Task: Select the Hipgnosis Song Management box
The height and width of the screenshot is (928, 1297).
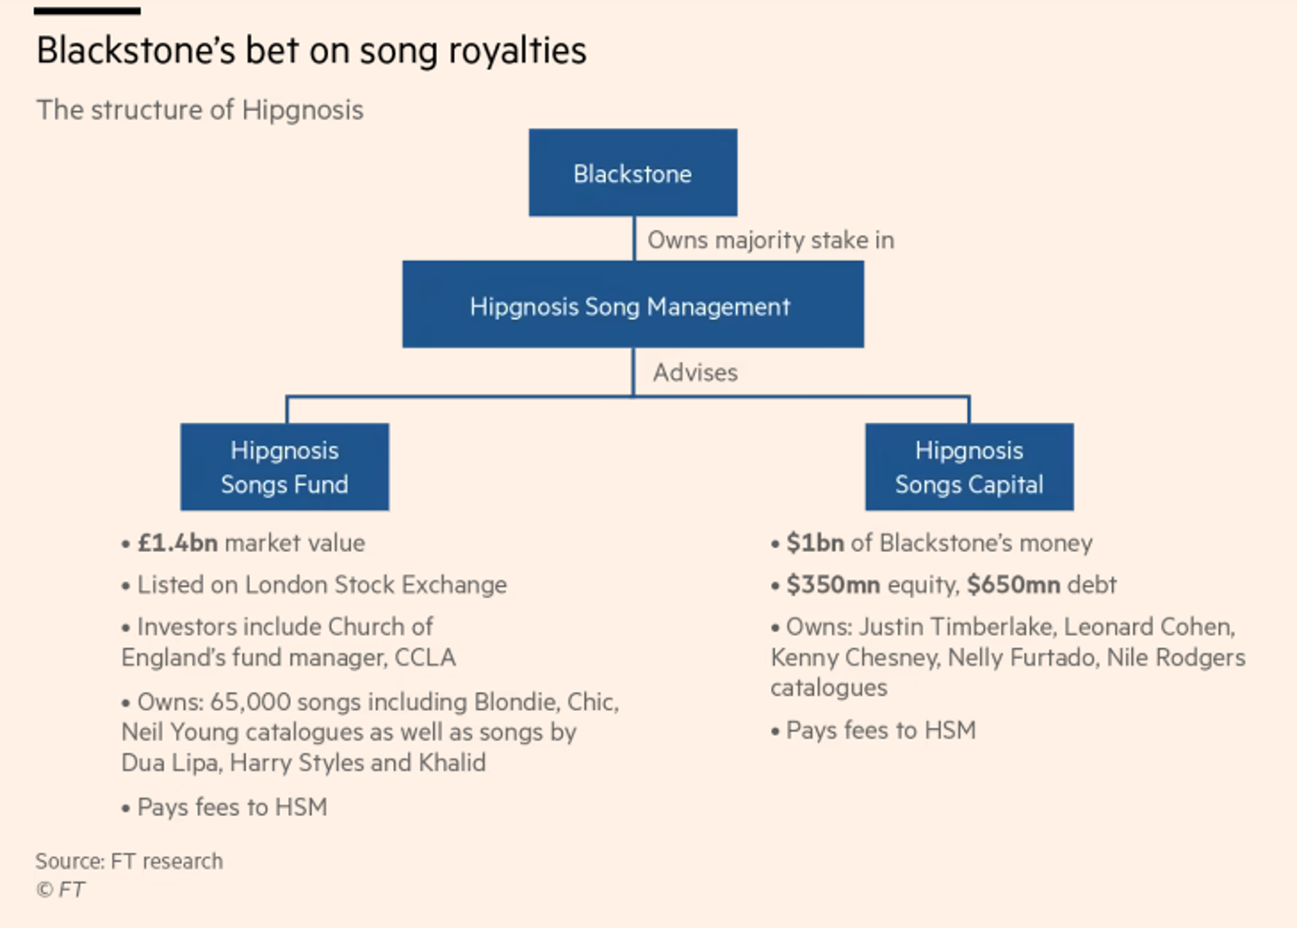Action: [633, 304]
